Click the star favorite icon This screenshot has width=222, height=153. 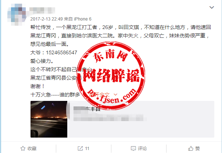[x=23, y=148]
